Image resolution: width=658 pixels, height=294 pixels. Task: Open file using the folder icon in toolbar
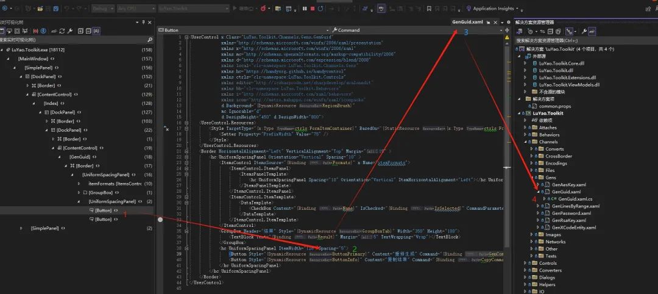click(40, 9)
